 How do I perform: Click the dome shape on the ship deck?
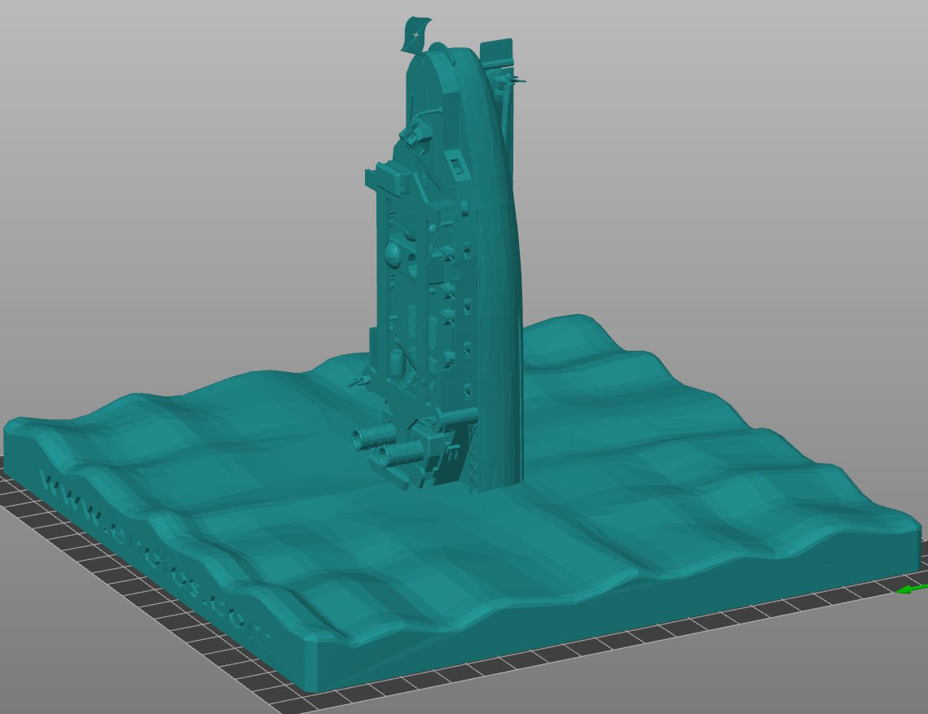tap(392, 256)
